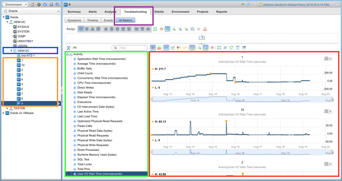This screenshot has height=181, width=342.
Task: Click the hand pan icon beside refresh toolbar
Action: (212, 47)
